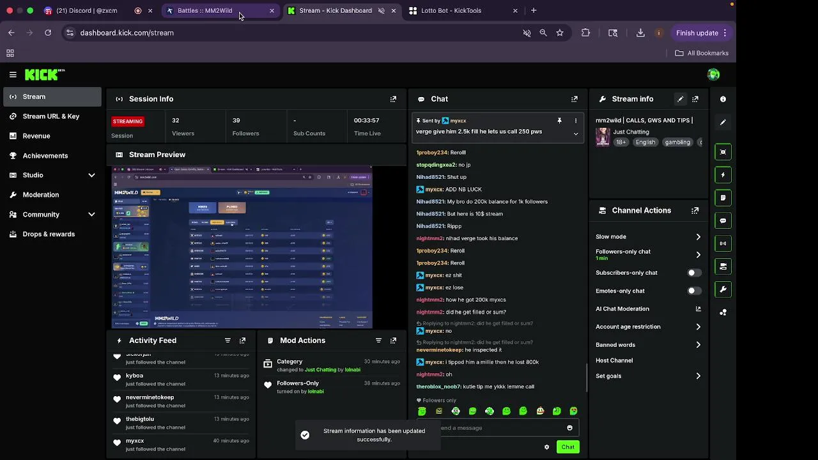The width and height of the screenshot is (818, 460).
Task: Toggle the chat bubble widget icon in the rail
Action: point(723,220)
